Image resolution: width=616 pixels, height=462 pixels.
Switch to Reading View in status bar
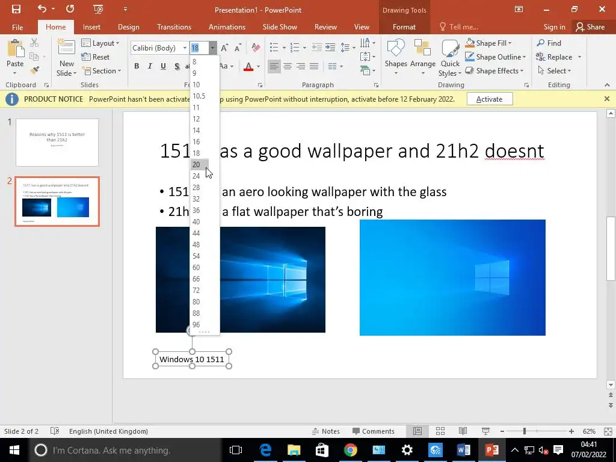[463, 431]
